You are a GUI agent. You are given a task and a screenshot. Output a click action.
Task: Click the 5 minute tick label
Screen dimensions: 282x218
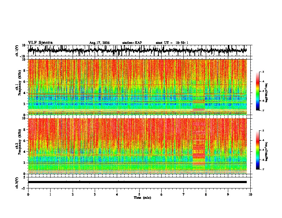coord(139,194)
